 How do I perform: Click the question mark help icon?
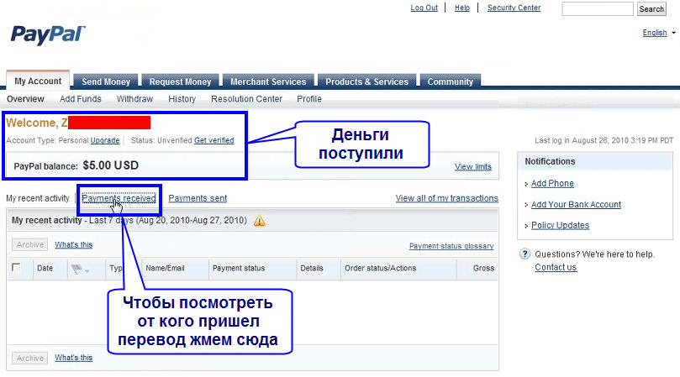tap(524, 254)
